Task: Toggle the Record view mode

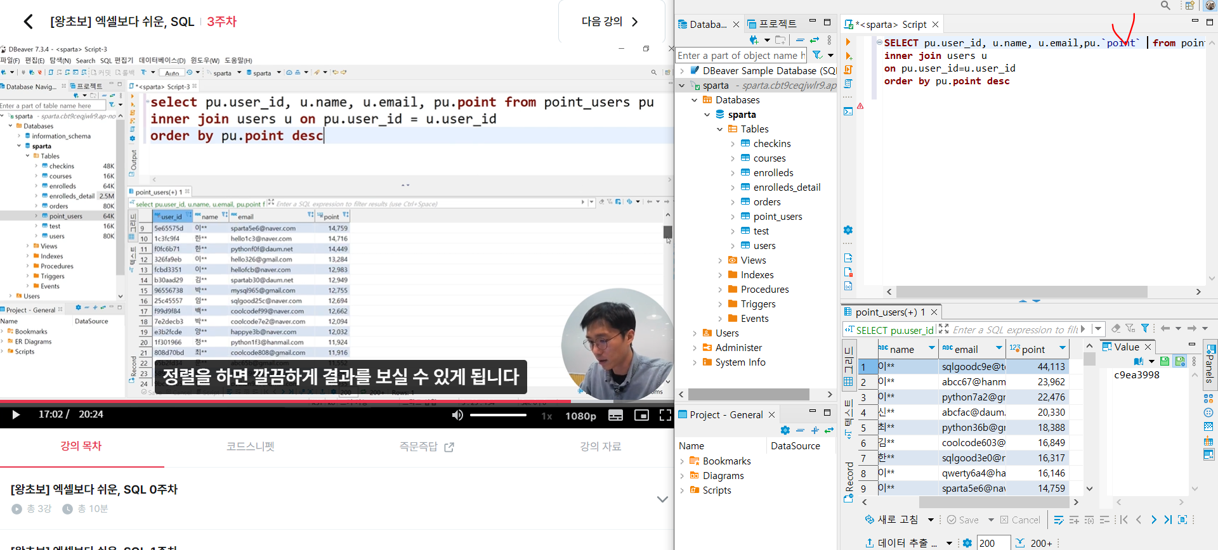Action: [849, 482]
